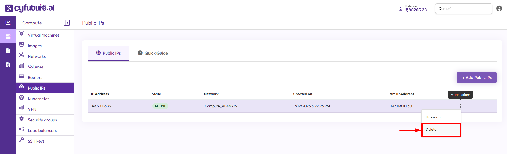
Task: Click the user profile avatar icon
Action: [499, 8]
